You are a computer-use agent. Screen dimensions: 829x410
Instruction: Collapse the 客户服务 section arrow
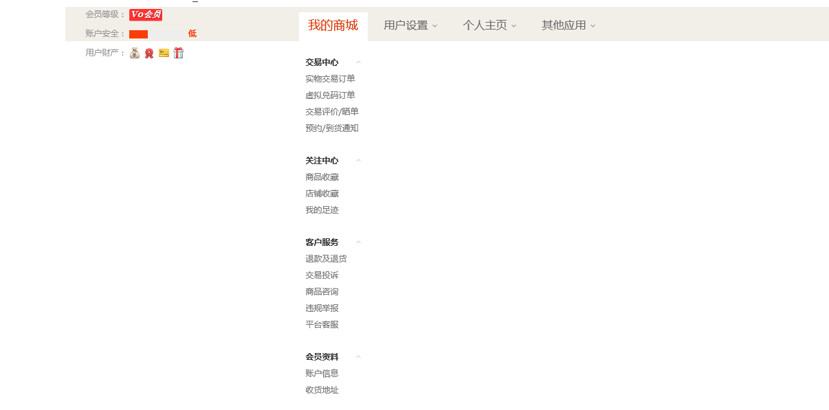click(x=359, y=242)
